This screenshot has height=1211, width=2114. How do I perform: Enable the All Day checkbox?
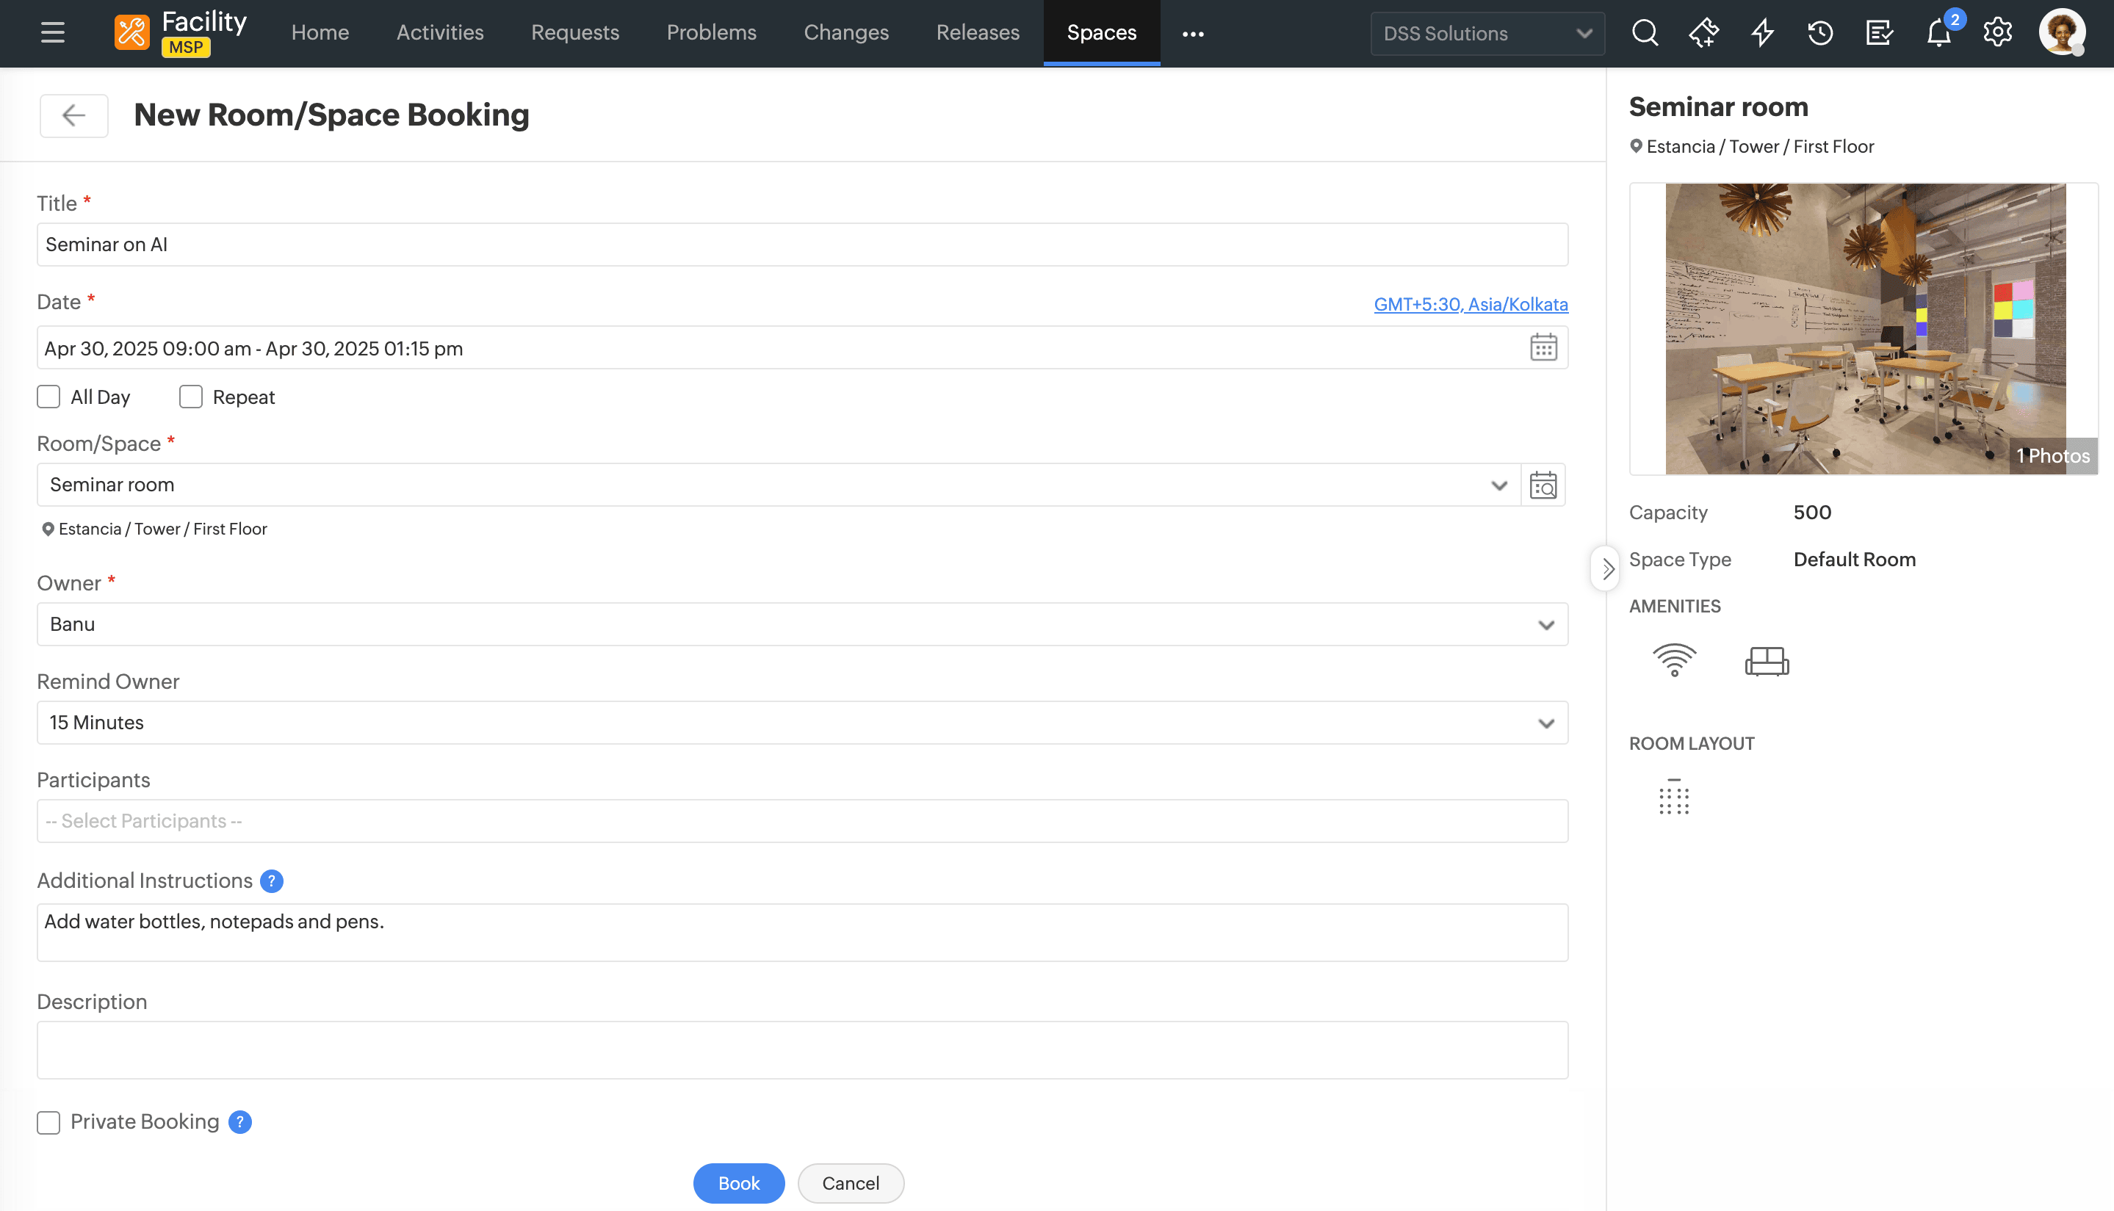point(48,397)
